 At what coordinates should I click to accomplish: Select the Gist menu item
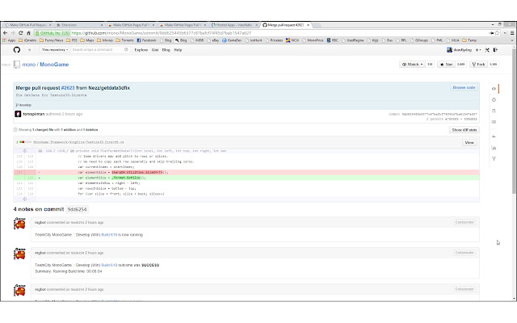point(155,50)
